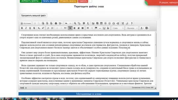Screen dimensions: 178x100
Task: Maximize the editor with the expand icon
Action: 123,23
